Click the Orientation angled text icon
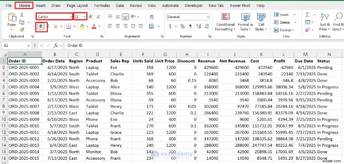The height and width of the screenshot is (164, 344). (x=133, y=17)
